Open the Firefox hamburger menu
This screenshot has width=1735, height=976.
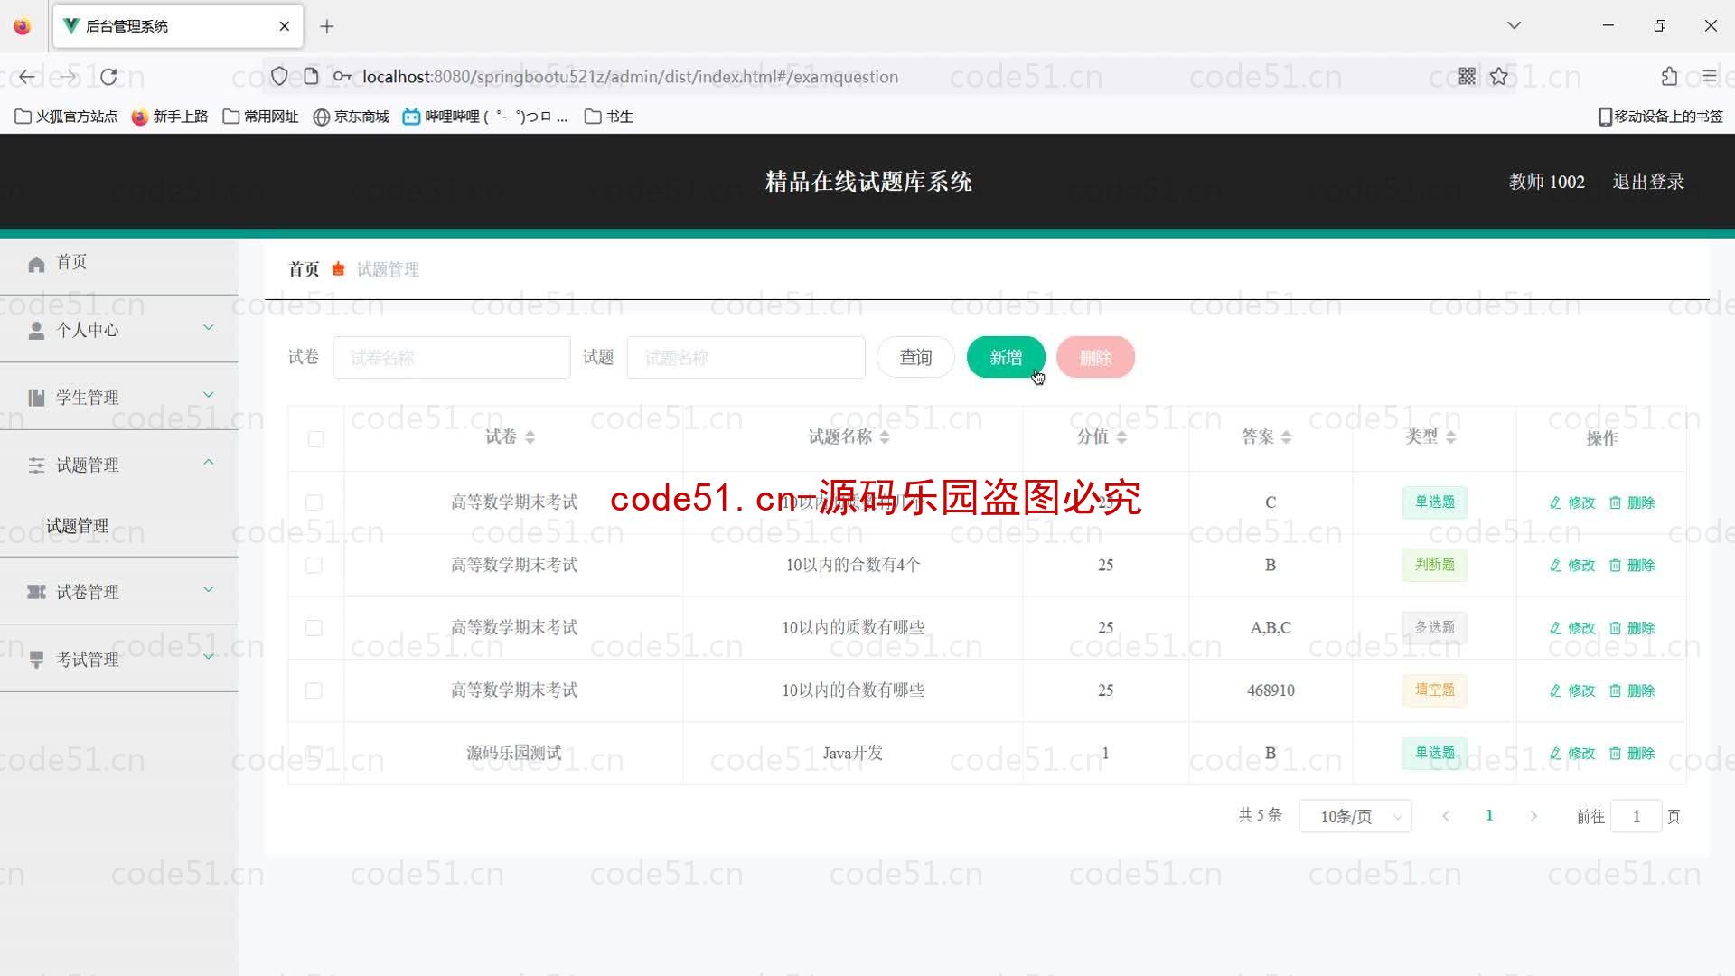coord(1709,77)
